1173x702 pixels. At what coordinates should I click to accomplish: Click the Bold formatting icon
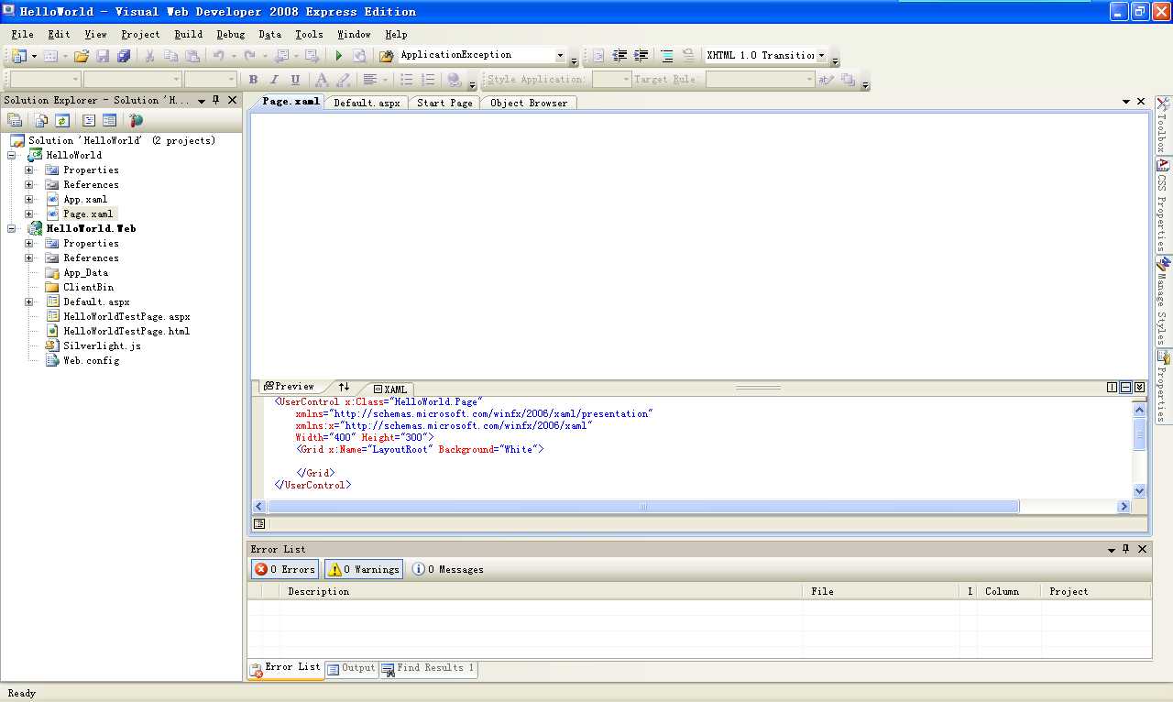[x=253, y=80]
